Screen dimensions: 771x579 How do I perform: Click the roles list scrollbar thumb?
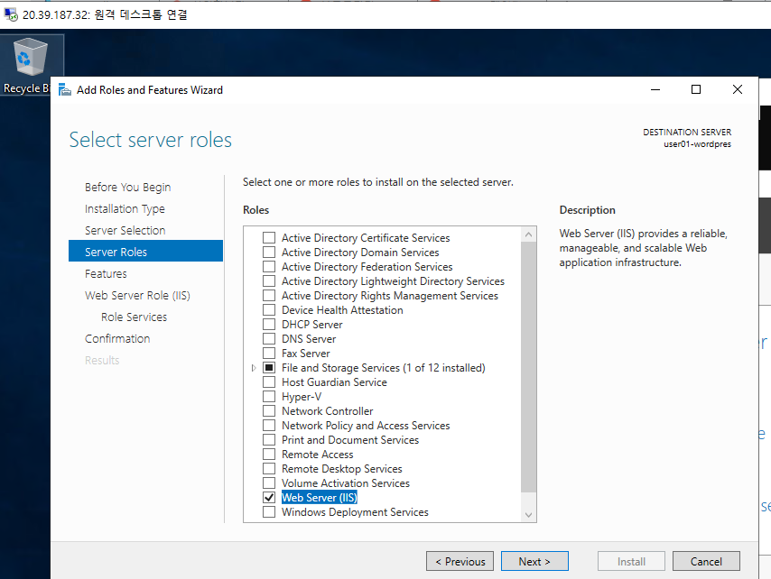click(528, 367)
